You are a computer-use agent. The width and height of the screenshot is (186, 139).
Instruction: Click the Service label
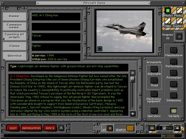click(14, 56)
